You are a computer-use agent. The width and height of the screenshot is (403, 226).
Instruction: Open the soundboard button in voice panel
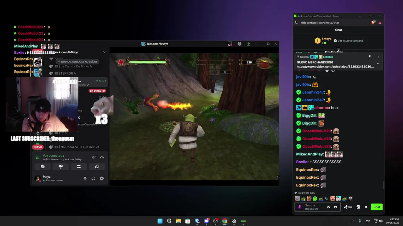pyautogui.click(x=97, y=167)
